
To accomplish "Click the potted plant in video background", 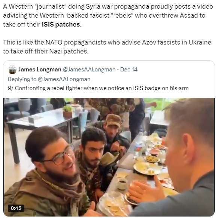I will coord(67,111).
